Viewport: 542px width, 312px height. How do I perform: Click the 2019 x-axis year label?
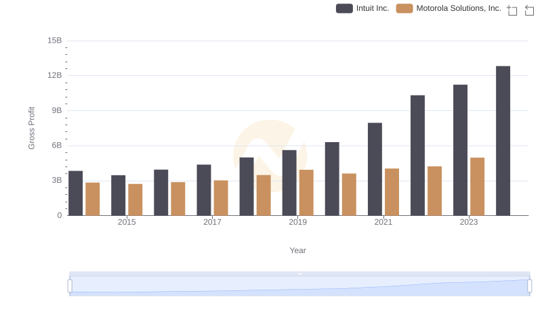click(x=297, y=222)
